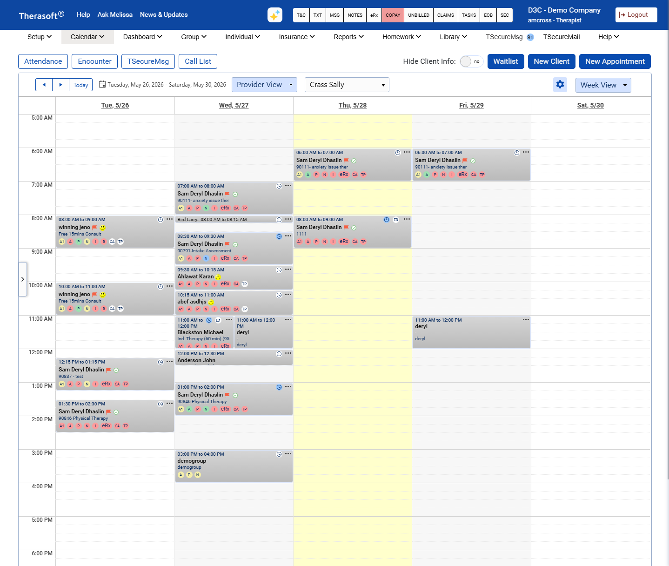
Task: Click A1 badge on Wednesday 08:30 AM appointment
Action: pos(181,258)
